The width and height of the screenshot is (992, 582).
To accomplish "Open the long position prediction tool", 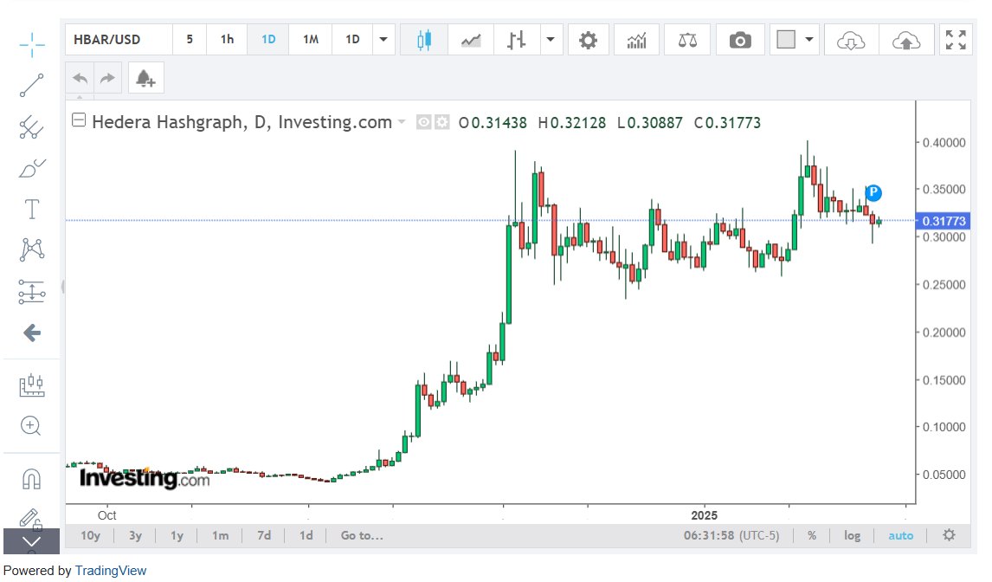I will click(32, 292).
